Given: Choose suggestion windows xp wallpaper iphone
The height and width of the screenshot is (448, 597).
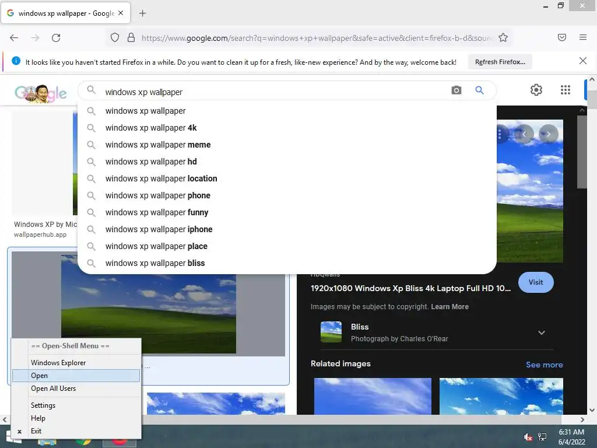Looking at the screenshot, I should pyautogui.click(x=286, y=229).
